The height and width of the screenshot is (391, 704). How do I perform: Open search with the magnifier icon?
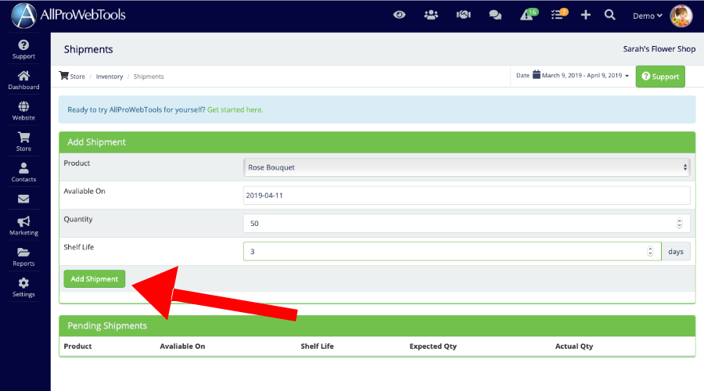pos(610,15)
